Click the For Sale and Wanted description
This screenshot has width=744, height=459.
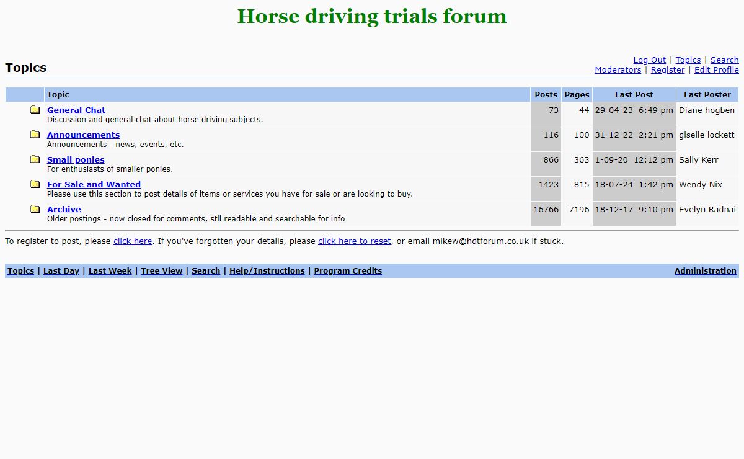click(x=230, y=194)
